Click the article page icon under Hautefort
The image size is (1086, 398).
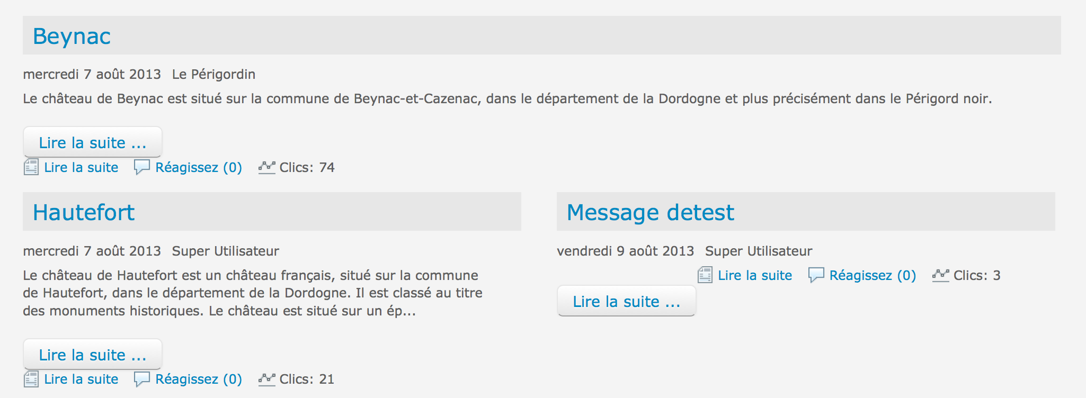pos(31,379)
